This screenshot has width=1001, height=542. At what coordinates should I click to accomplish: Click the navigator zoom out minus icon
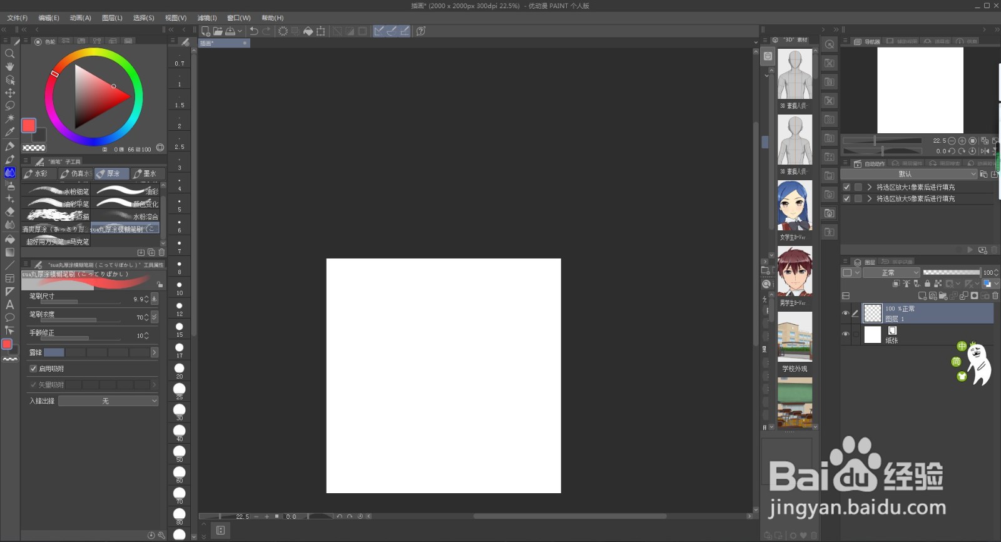(952, 141)
